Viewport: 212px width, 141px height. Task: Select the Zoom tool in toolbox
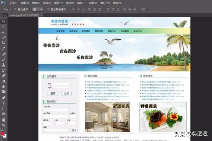coord(4,125)
